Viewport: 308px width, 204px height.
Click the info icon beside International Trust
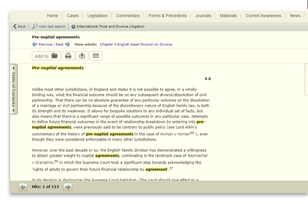[73, 26]
